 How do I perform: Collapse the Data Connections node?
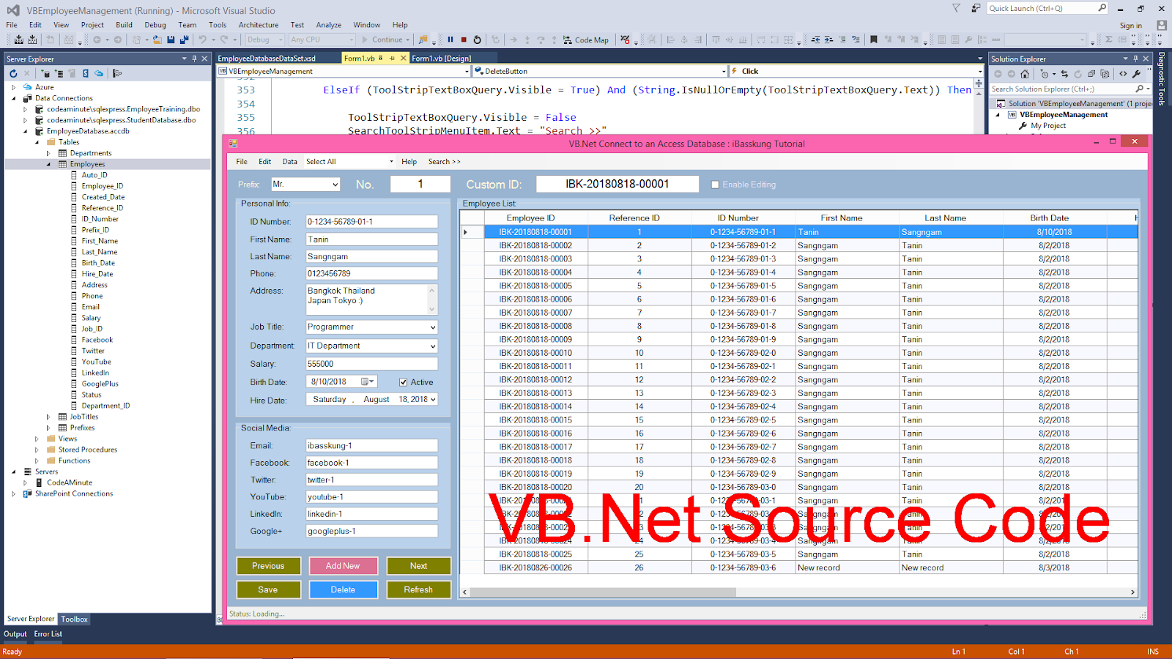coord(13,98)
